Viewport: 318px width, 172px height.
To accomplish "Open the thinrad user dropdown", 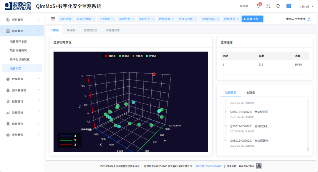I will [x=306, y=6].
